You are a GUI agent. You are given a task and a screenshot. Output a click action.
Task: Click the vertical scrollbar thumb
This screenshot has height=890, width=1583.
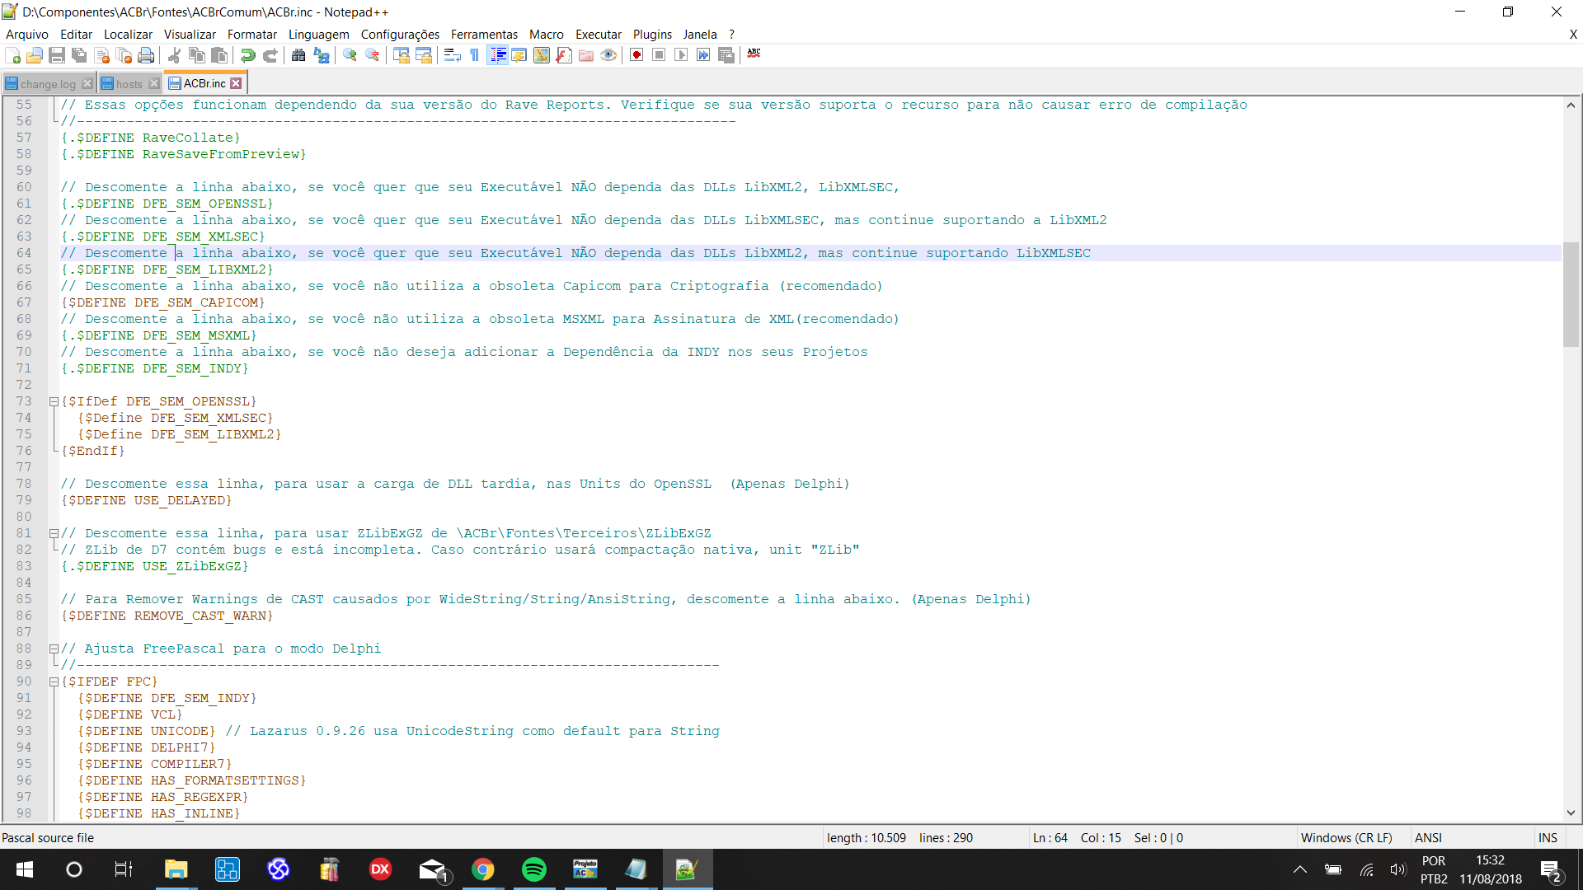pyautogui.click(x=1571, y=295)
